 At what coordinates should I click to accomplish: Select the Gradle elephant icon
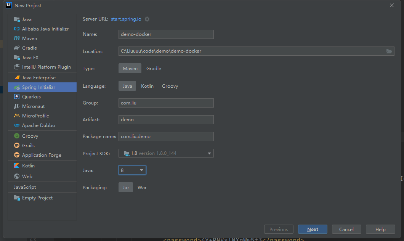[17, 48]
